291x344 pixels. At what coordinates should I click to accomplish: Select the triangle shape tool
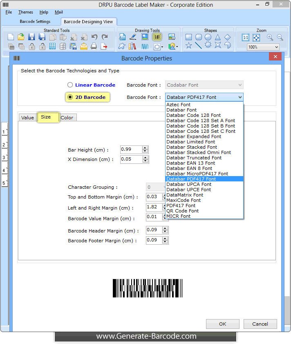coord(218,37)
